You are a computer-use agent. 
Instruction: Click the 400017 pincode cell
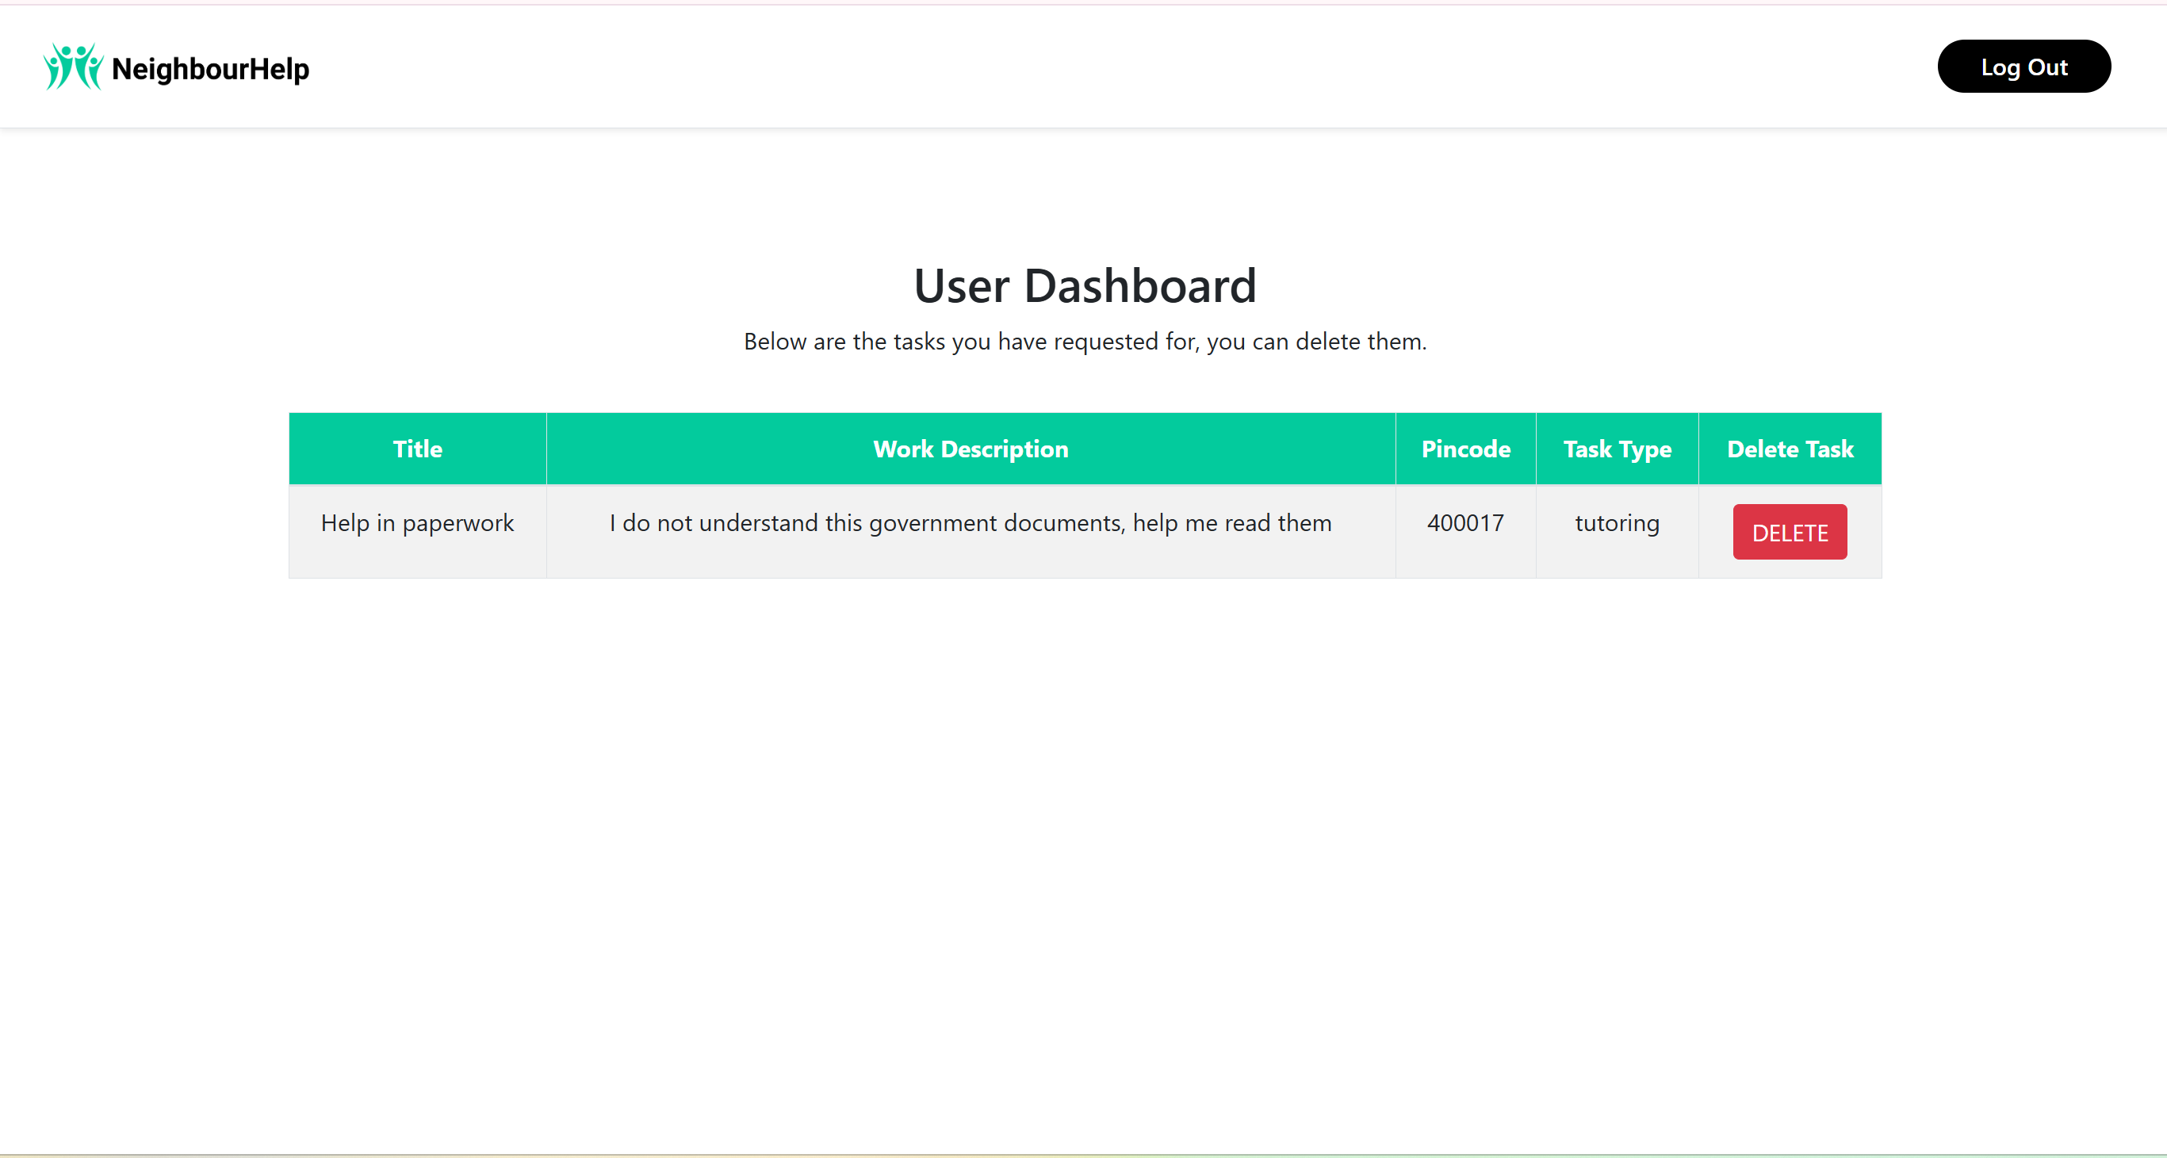tap(1464, 523)
